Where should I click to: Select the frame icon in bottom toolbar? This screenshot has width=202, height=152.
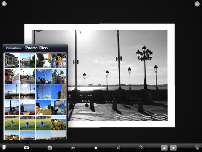(50, 148)
